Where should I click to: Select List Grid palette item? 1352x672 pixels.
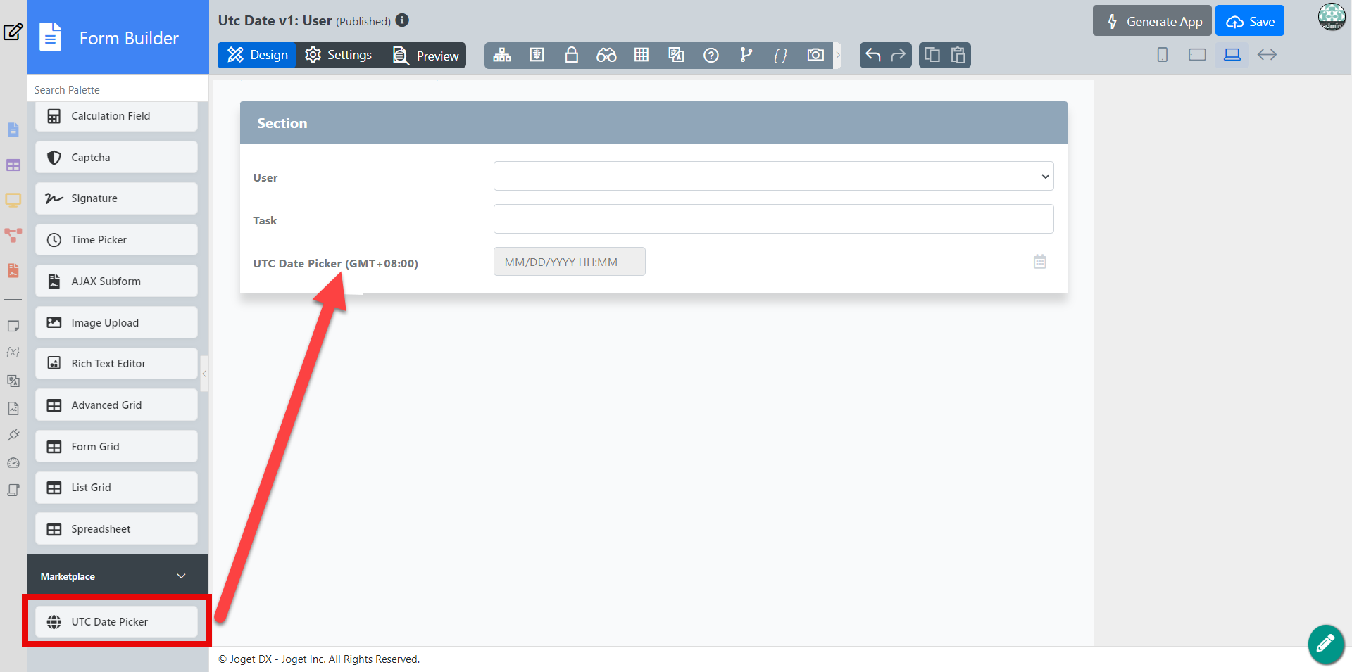[x=116, y=488]
